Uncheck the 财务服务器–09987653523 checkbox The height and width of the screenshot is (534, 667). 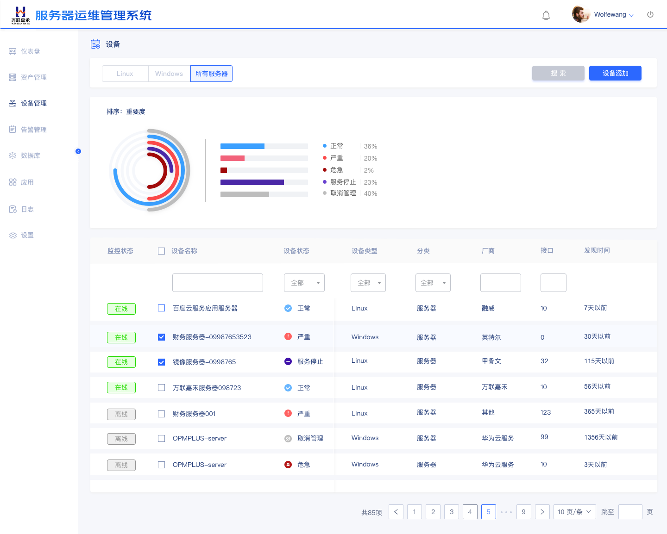point(161,337)
